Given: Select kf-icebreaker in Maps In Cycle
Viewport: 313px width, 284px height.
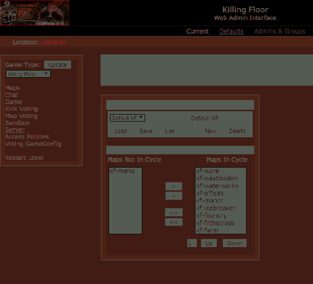Looking at the screenshot, I should (221, 208).
